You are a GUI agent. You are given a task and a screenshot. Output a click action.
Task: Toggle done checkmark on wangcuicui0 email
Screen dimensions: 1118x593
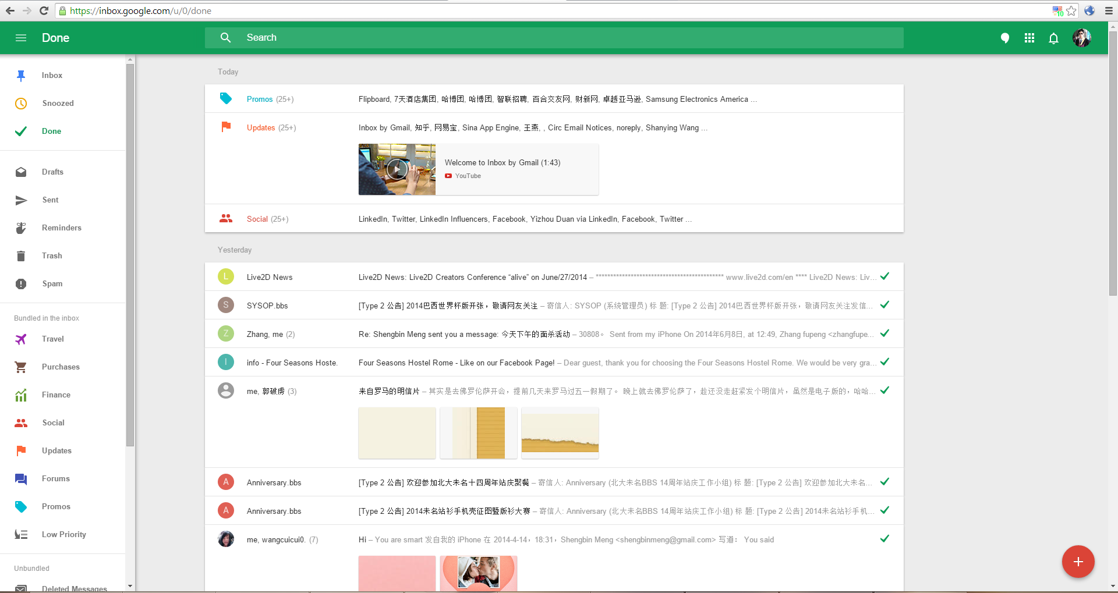(885, 539)
